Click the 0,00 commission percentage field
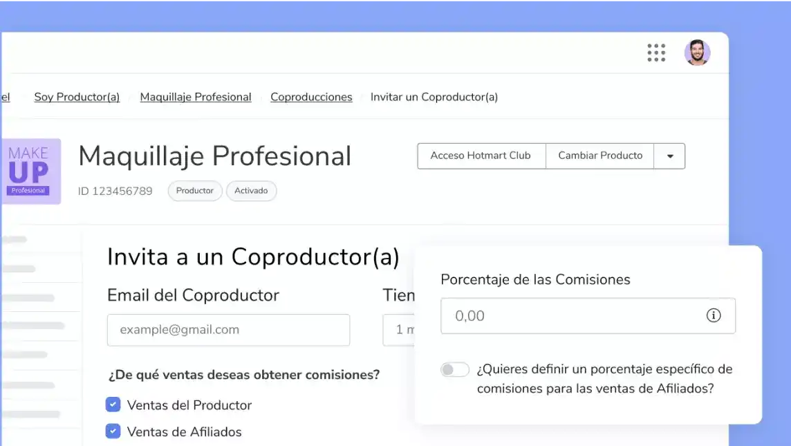 pos(588,315)
